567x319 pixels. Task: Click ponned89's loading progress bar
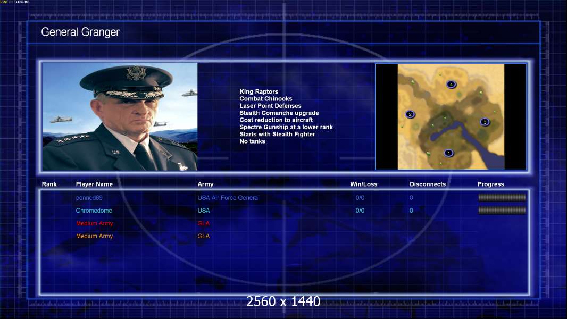pyautogui.click(x=502, y=197)
